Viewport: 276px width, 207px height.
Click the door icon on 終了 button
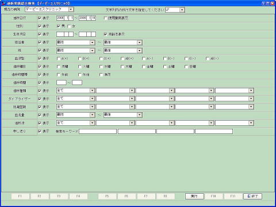point(249,196)
